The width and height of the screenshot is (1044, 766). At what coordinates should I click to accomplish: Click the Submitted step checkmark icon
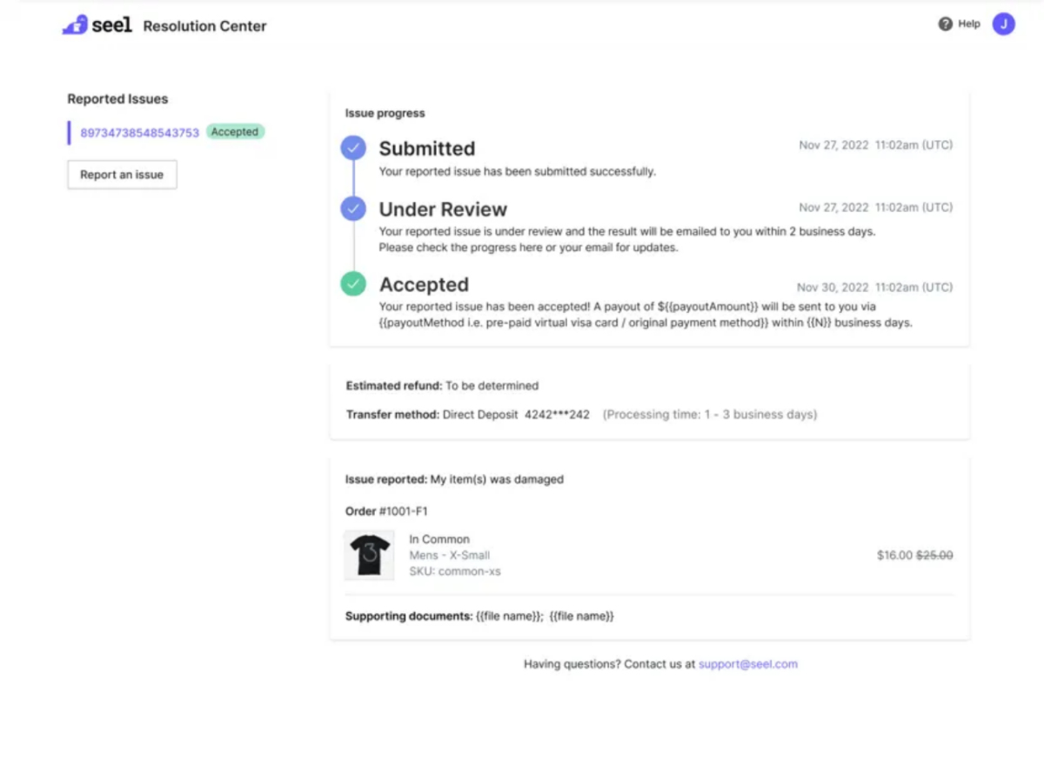point(352,148)
